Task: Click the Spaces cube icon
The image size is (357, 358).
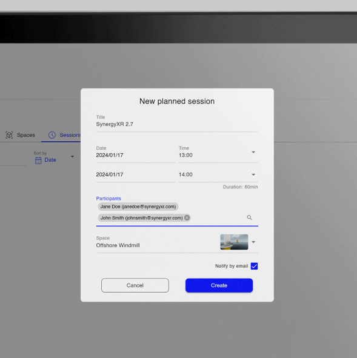Action: 9,135
